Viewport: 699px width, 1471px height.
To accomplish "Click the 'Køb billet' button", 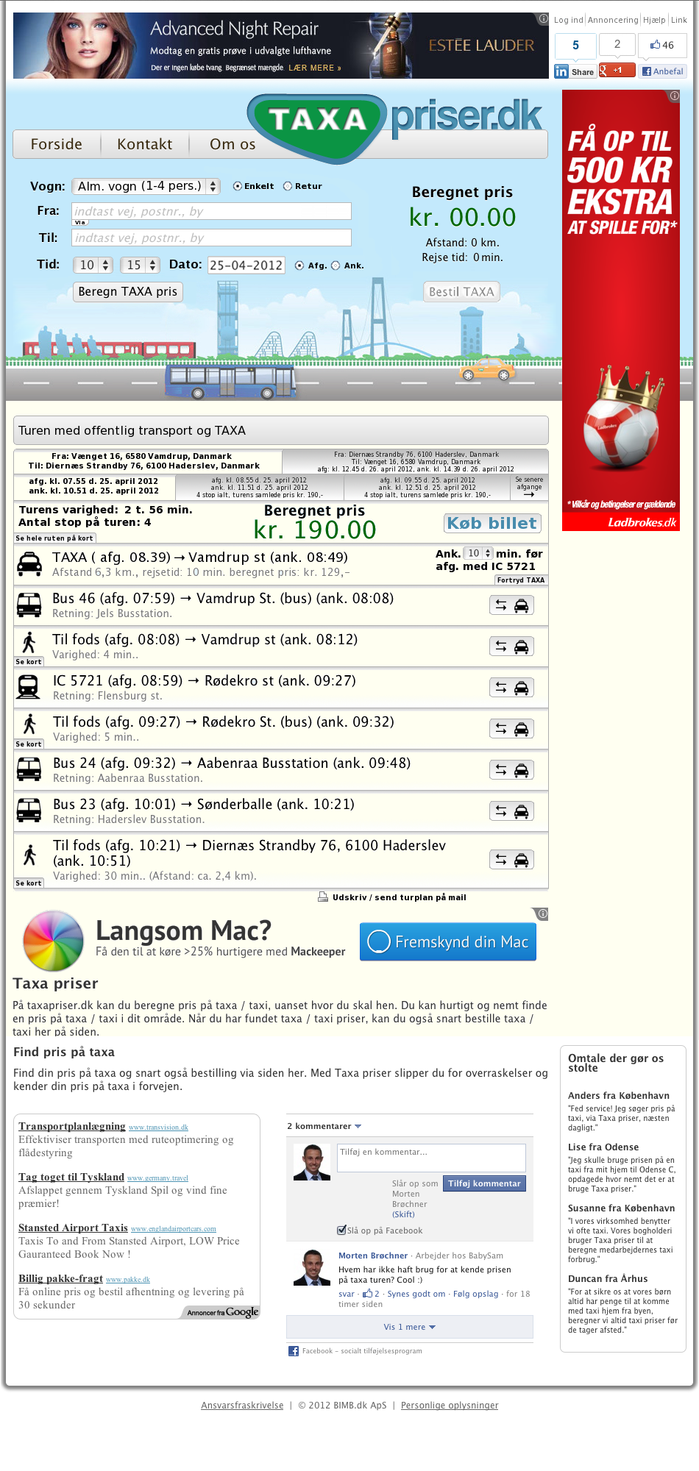I will click(x=492, y=523).
